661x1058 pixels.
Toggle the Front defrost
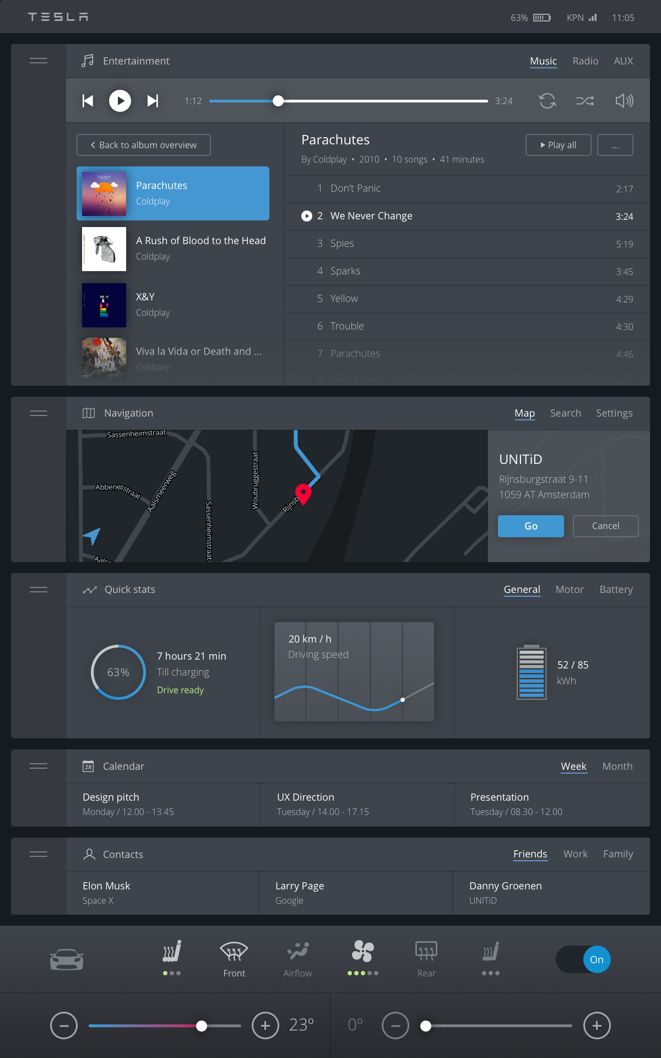click(x=234, y=959)
